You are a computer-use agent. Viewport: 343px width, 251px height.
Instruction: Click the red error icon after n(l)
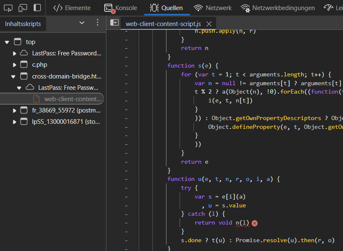point(255,223)
